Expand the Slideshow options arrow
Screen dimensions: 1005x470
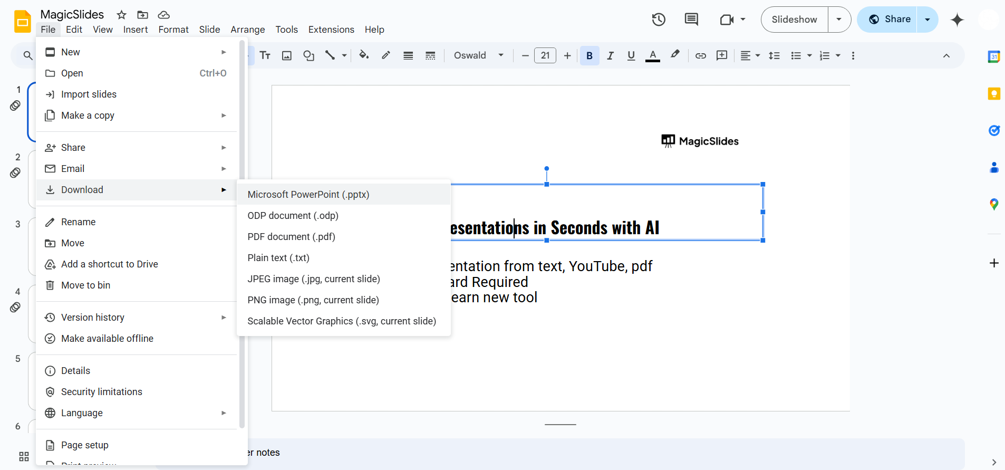click(x=839, y=20)
